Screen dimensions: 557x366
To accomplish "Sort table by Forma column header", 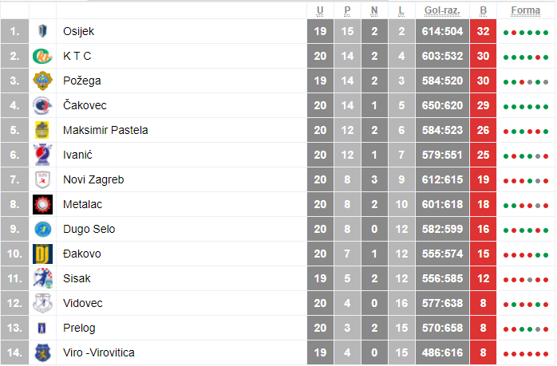I will 525,10.
